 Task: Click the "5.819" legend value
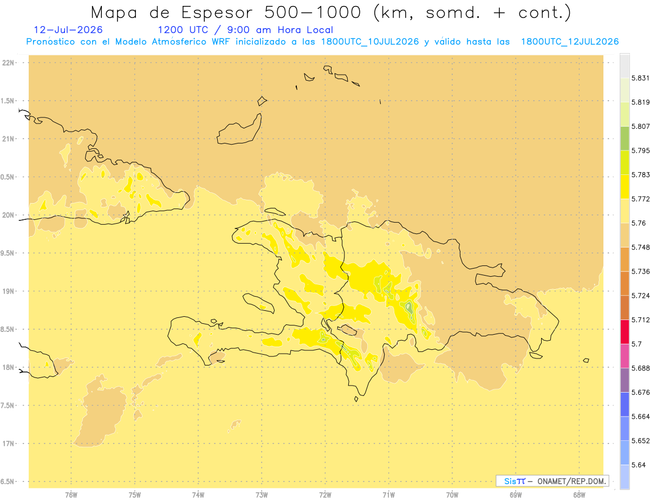[641, 102]
